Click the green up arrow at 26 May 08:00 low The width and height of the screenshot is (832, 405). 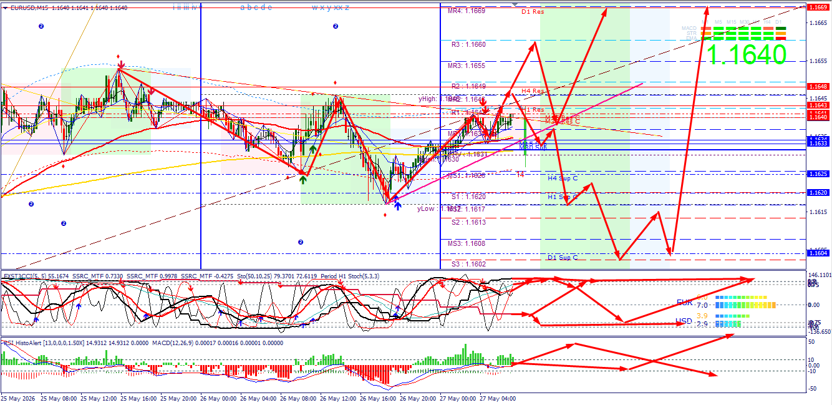[302, 180]
